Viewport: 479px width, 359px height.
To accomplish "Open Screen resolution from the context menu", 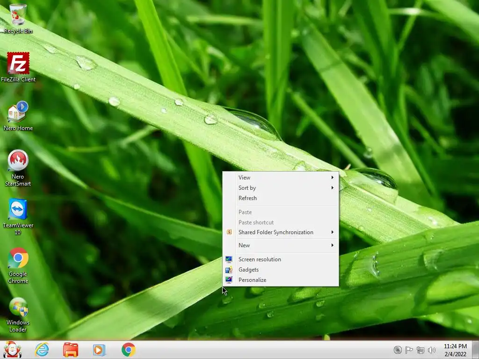I will pos(281,259).
